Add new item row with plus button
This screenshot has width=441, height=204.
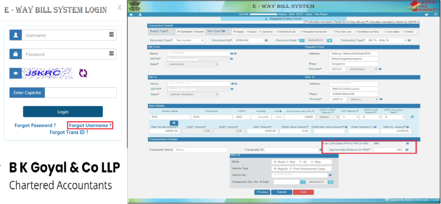point(174,123)
